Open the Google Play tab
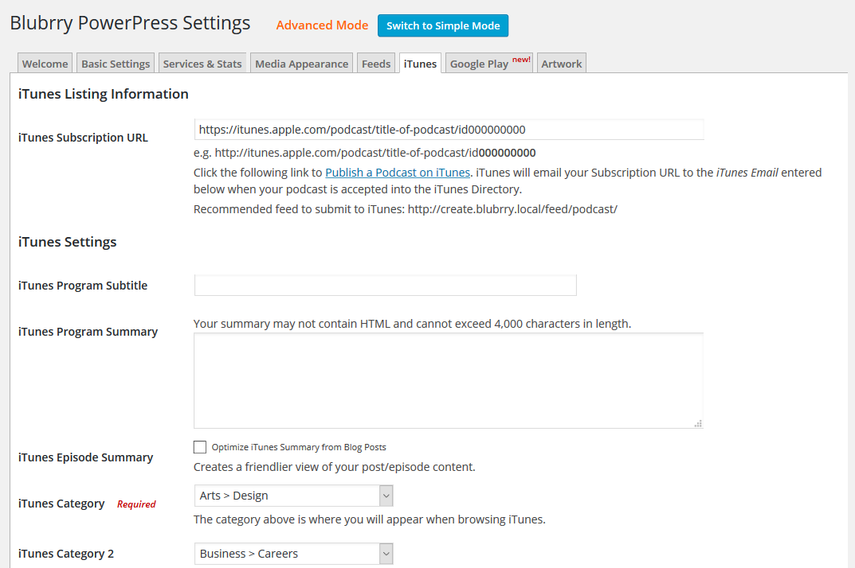This screenshot has height=568, width=855. 489,63
